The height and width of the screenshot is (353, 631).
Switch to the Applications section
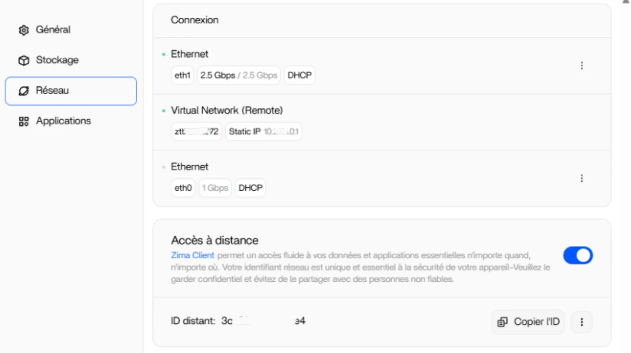[63, 121]
